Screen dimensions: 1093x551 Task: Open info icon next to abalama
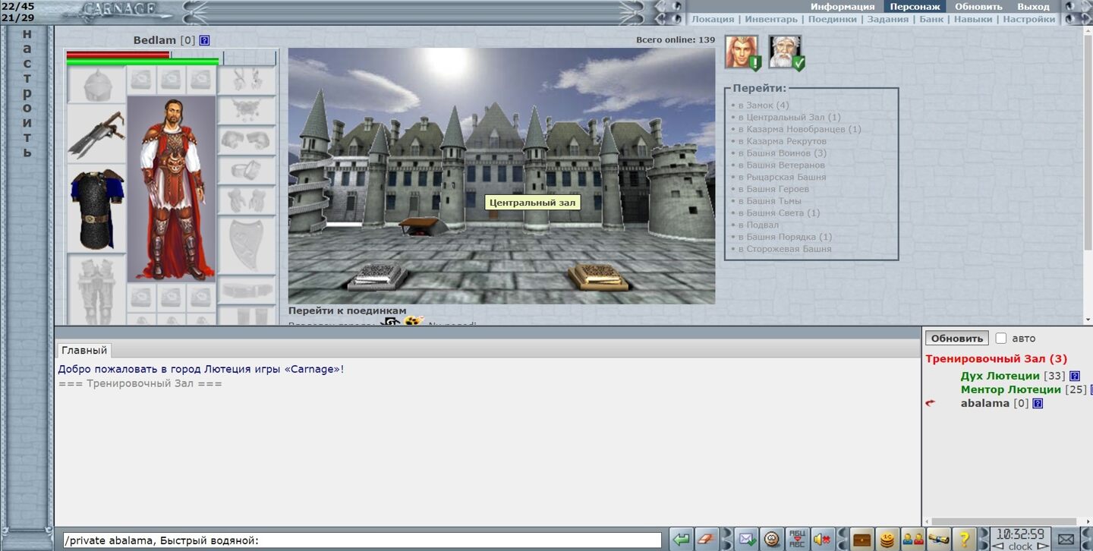point(1038,403)
